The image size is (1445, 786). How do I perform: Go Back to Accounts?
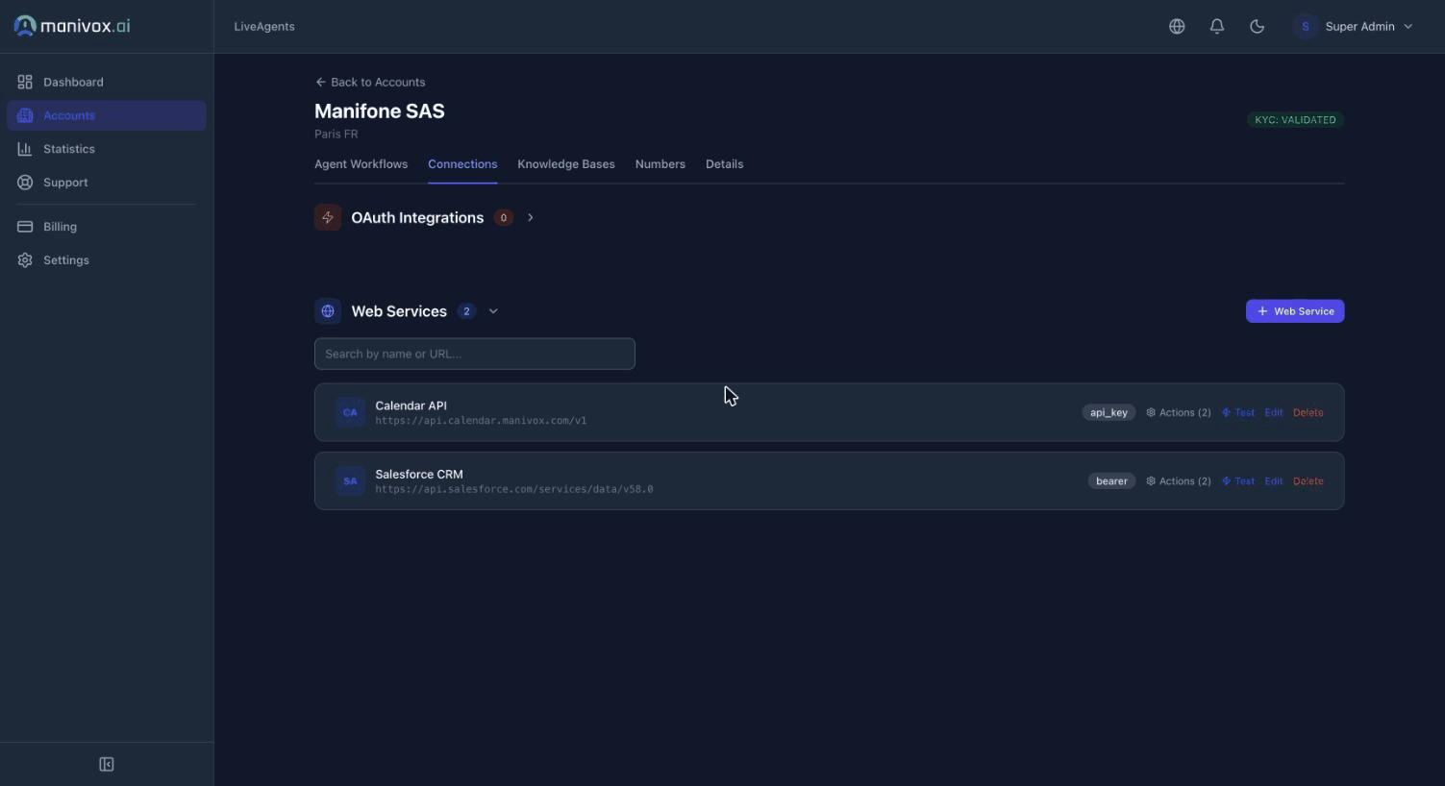tap(370, 82)
